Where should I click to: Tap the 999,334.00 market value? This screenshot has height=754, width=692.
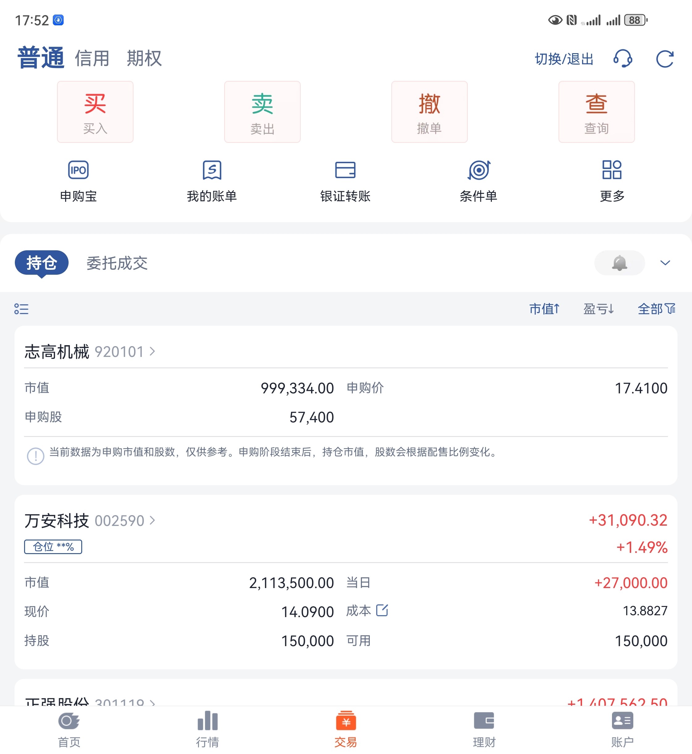[297, 388]
